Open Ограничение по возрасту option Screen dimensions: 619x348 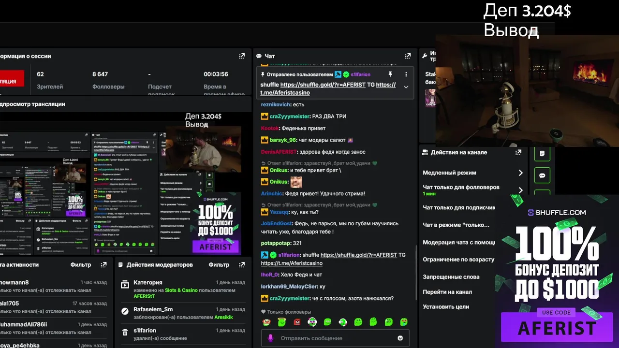pos(458,260)
